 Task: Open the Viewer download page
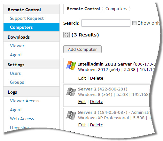point(17,46)
